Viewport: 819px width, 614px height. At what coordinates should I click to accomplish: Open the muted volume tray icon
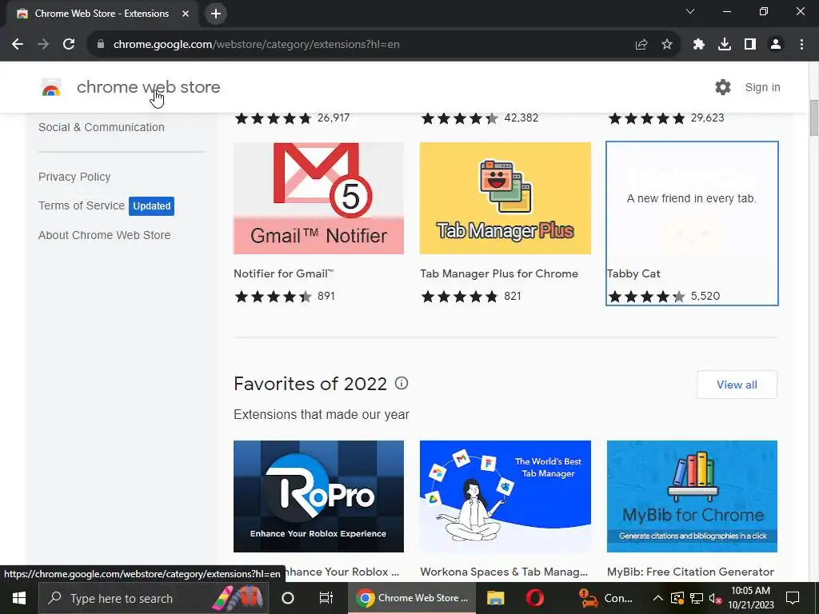click(716, 598)
